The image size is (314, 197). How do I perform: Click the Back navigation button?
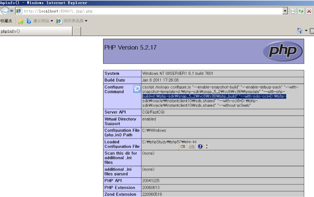[x=4, y=11]
